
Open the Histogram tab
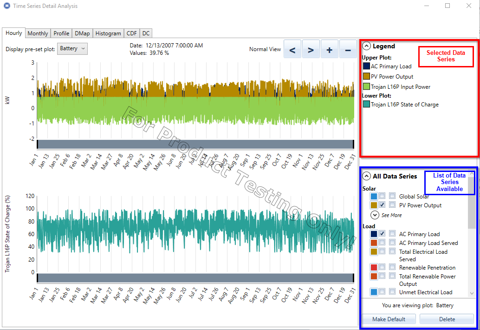coord(108,33)
